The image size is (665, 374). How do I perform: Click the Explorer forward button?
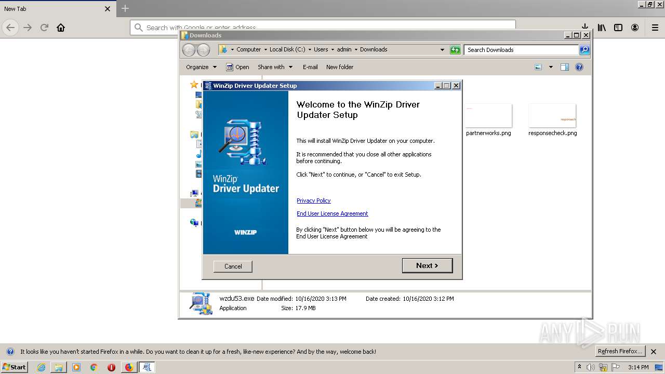(x=204, y=50)
